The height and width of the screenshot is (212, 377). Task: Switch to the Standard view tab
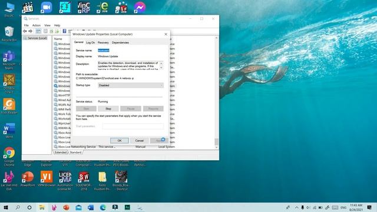(75, 153)
